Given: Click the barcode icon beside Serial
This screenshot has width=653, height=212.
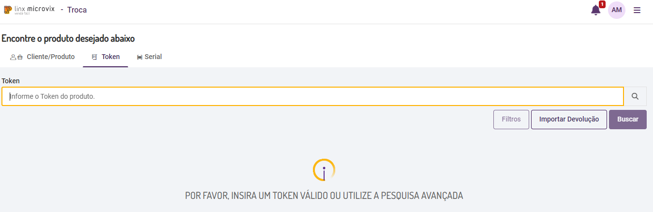Looking at the screenshot, I should 140,57.
